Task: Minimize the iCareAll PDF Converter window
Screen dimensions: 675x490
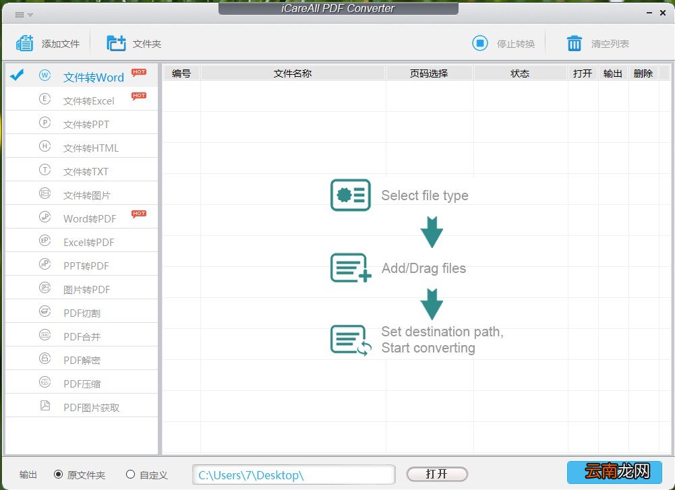Action: coord(649,13)
